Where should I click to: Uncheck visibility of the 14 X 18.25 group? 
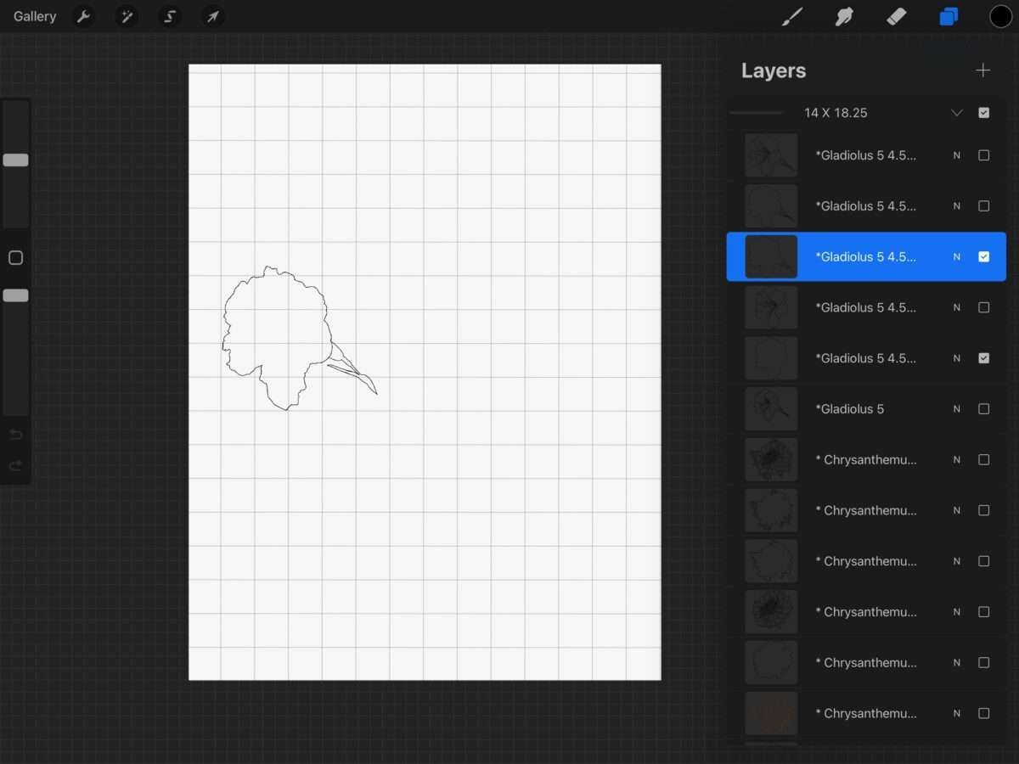pyautogui.click(x=983, y=113)
